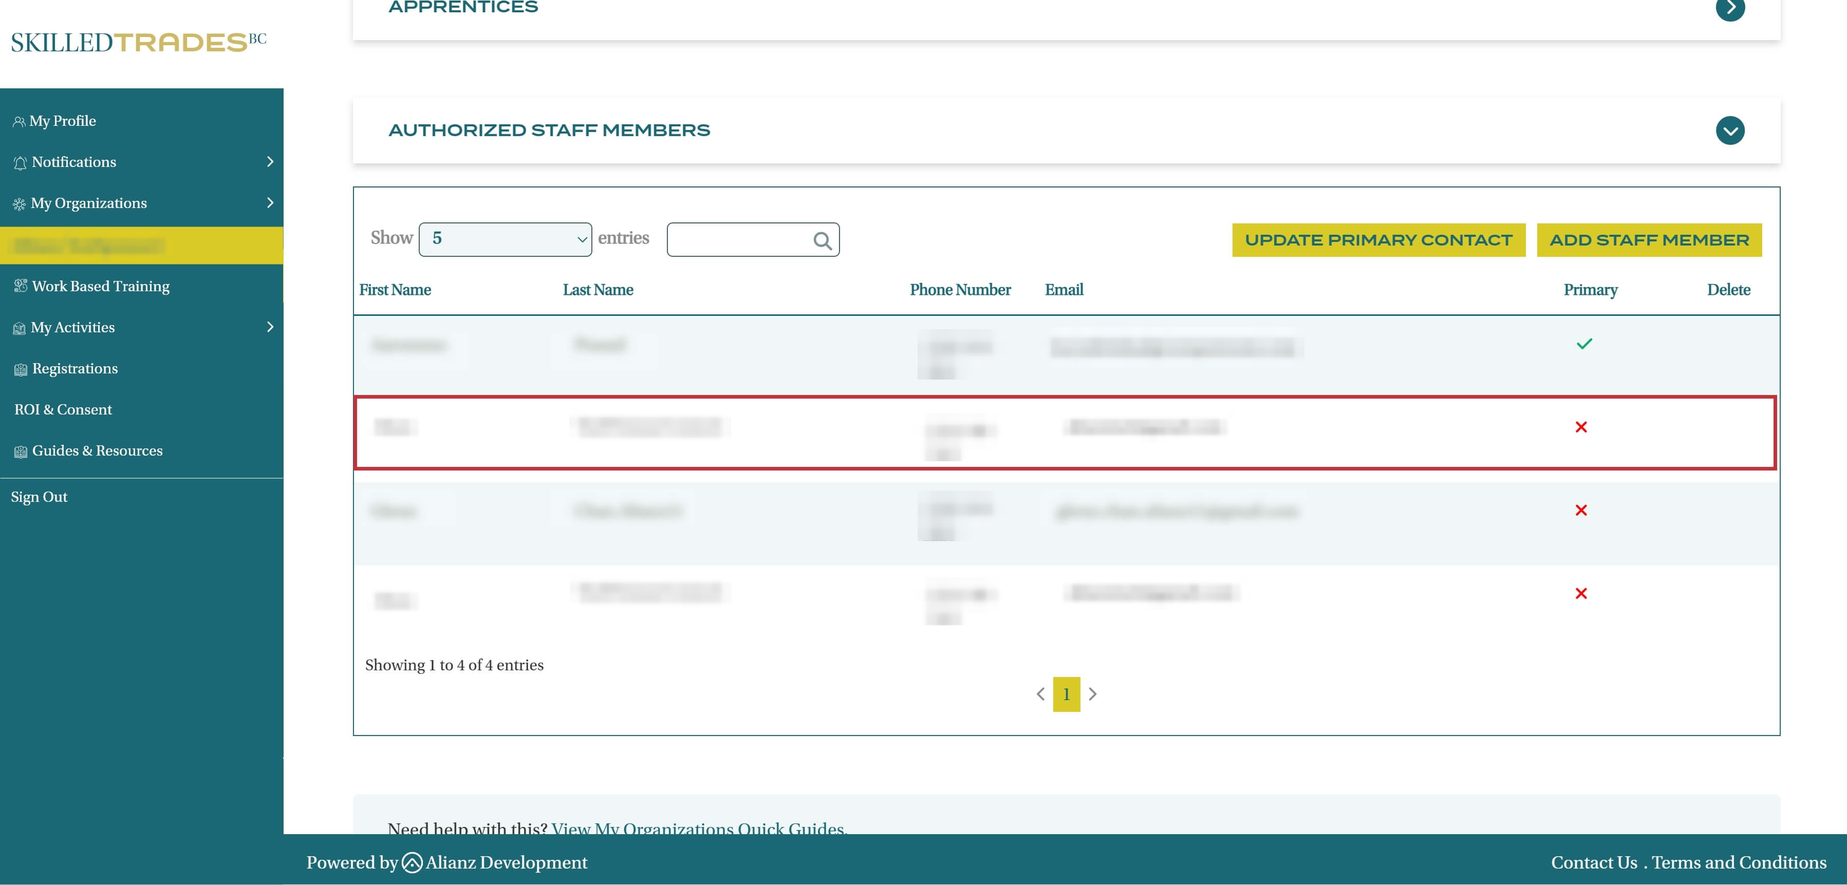Screen dimensions: 1847x885
Task: Go to next page arrow
Action: click(x=1093, y=693)
